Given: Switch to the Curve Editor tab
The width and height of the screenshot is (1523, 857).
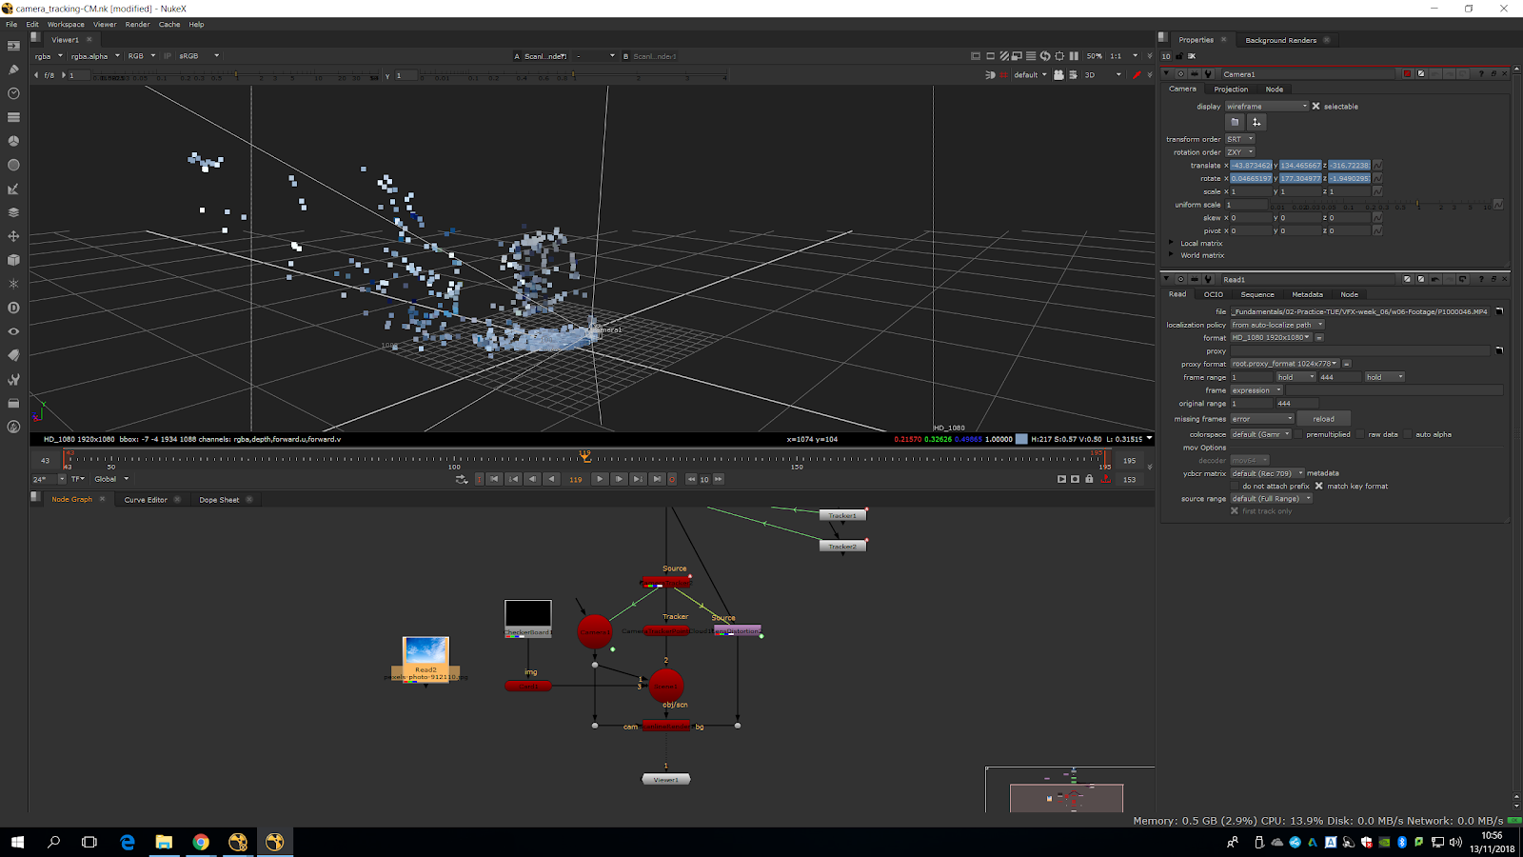Looking at the screenshot, I should [146, 500].
